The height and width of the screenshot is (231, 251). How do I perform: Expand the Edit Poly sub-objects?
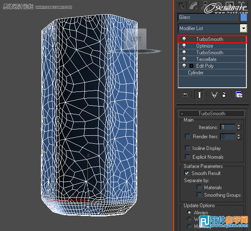[191, 66]
